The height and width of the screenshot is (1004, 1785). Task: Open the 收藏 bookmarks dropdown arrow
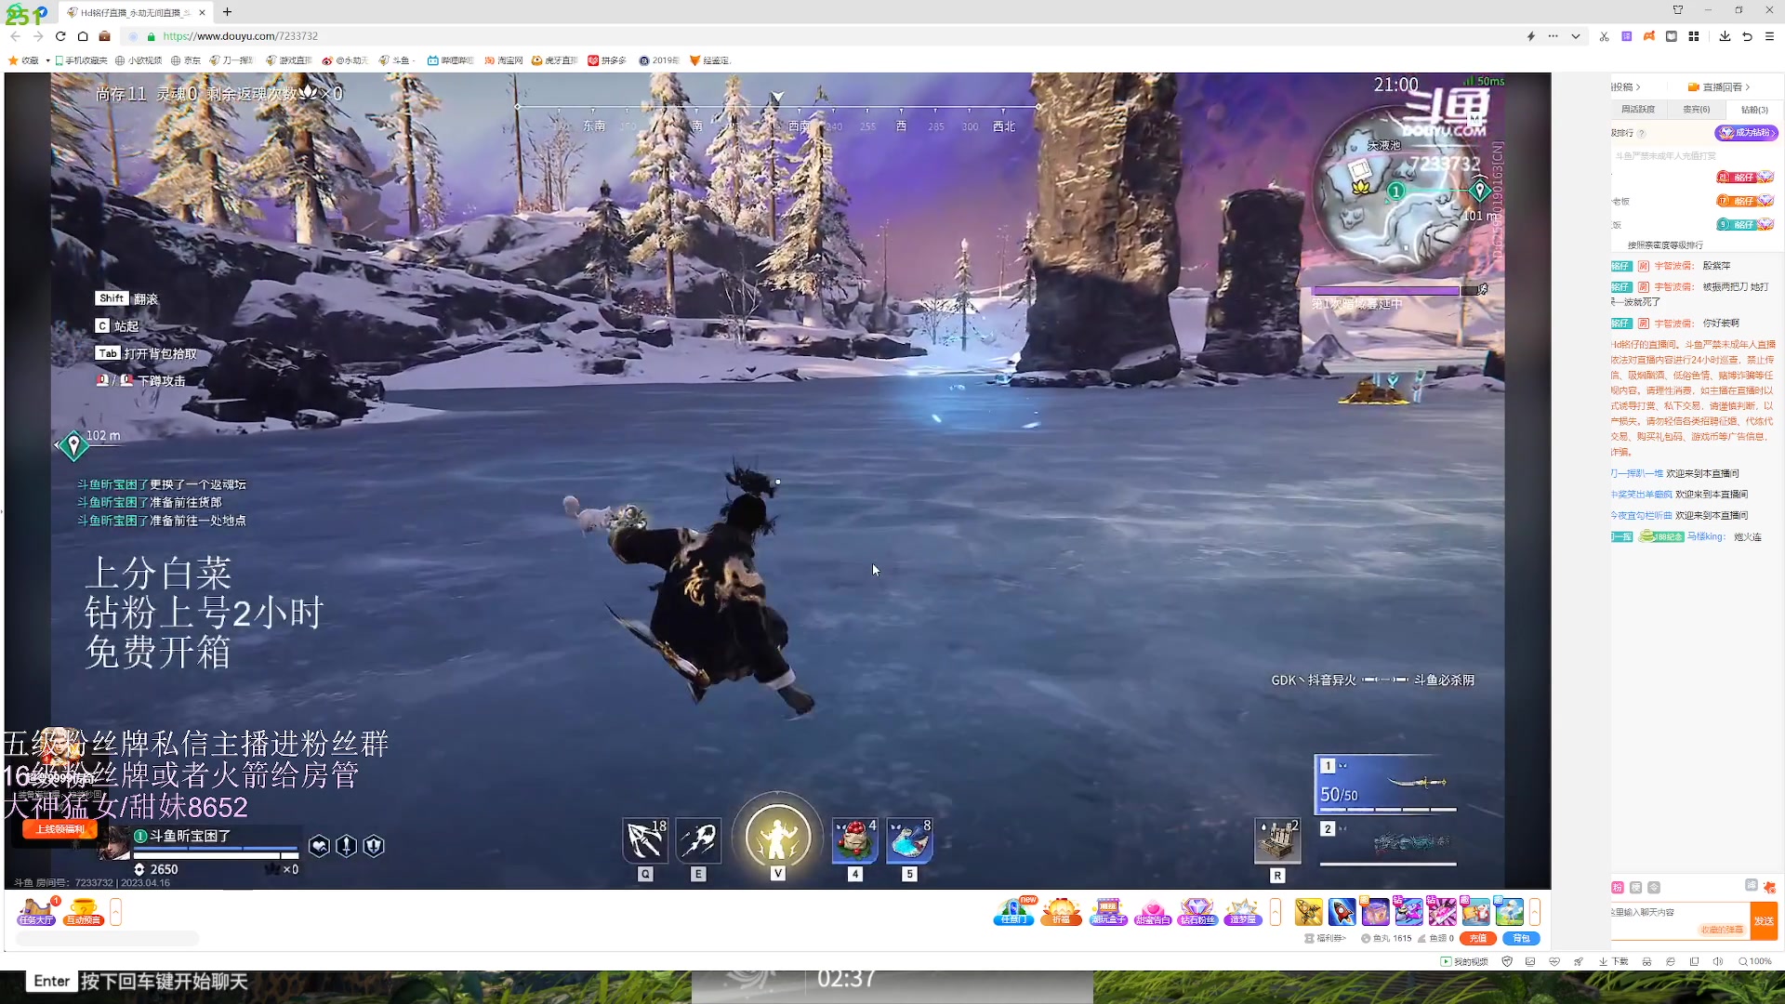pos(47,60)
